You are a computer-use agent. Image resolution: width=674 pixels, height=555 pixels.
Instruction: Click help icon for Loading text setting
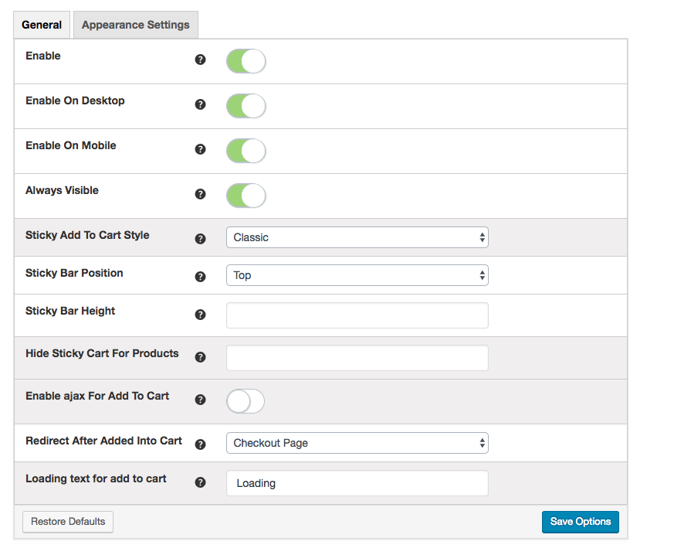coord(201,482)
